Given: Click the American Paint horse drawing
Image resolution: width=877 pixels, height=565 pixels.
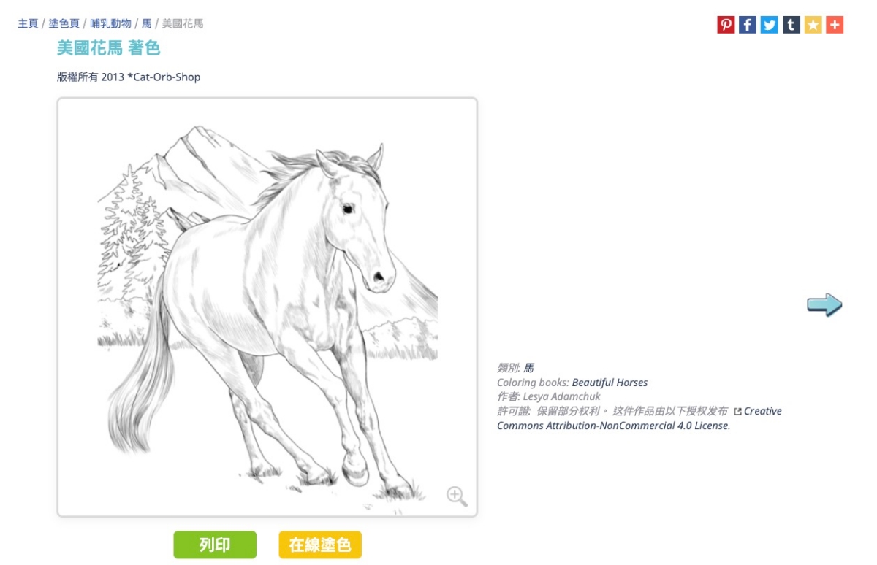Looking at the screenshot, I should pos(267,307).
